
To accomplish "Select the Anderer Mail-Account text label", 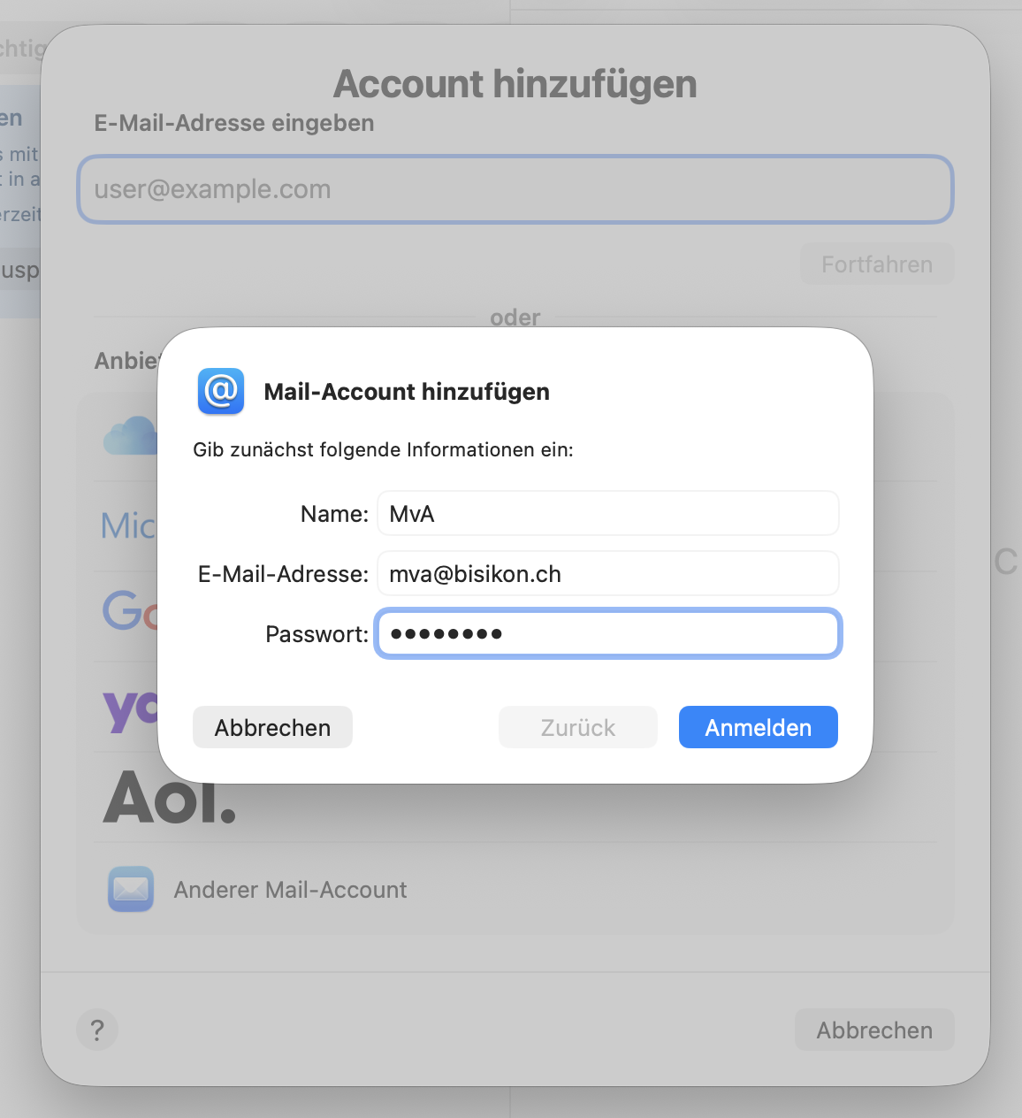I will pos(290,890).
